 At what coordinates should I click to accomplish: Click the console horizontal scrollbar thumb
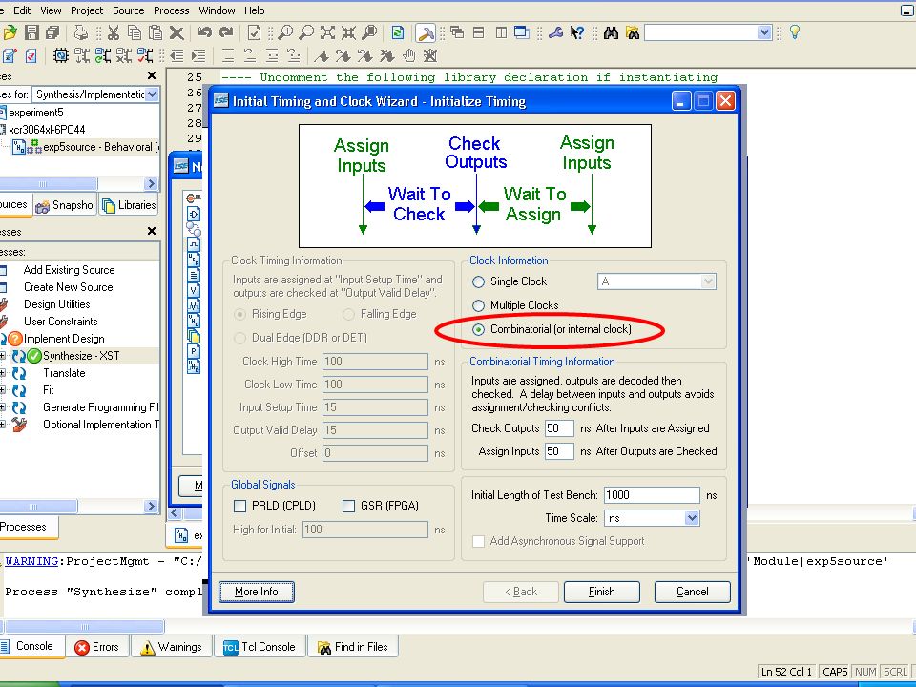click(84, 627)
